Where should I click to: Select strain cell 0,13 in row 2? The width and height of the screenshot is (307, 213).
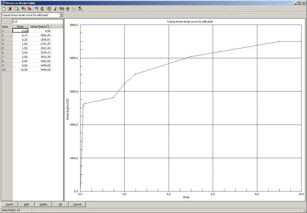20,35
